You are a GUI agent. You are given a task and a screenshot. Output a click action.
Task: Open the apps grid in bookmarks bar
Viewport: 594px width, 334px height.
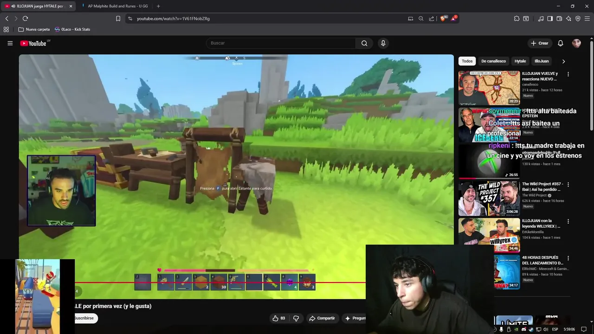[6, 29]
